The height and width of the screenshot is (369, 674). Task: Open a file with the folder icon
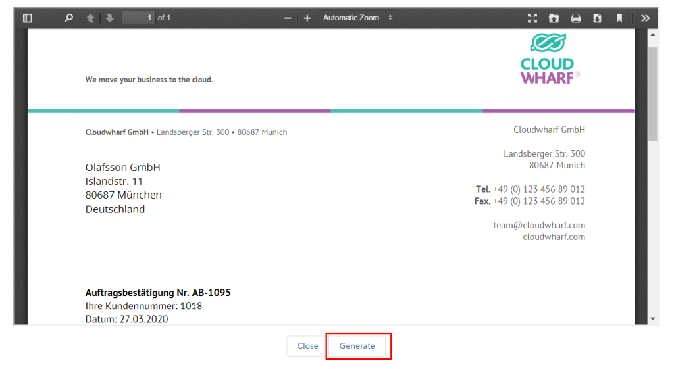click(x=554, y=18)
